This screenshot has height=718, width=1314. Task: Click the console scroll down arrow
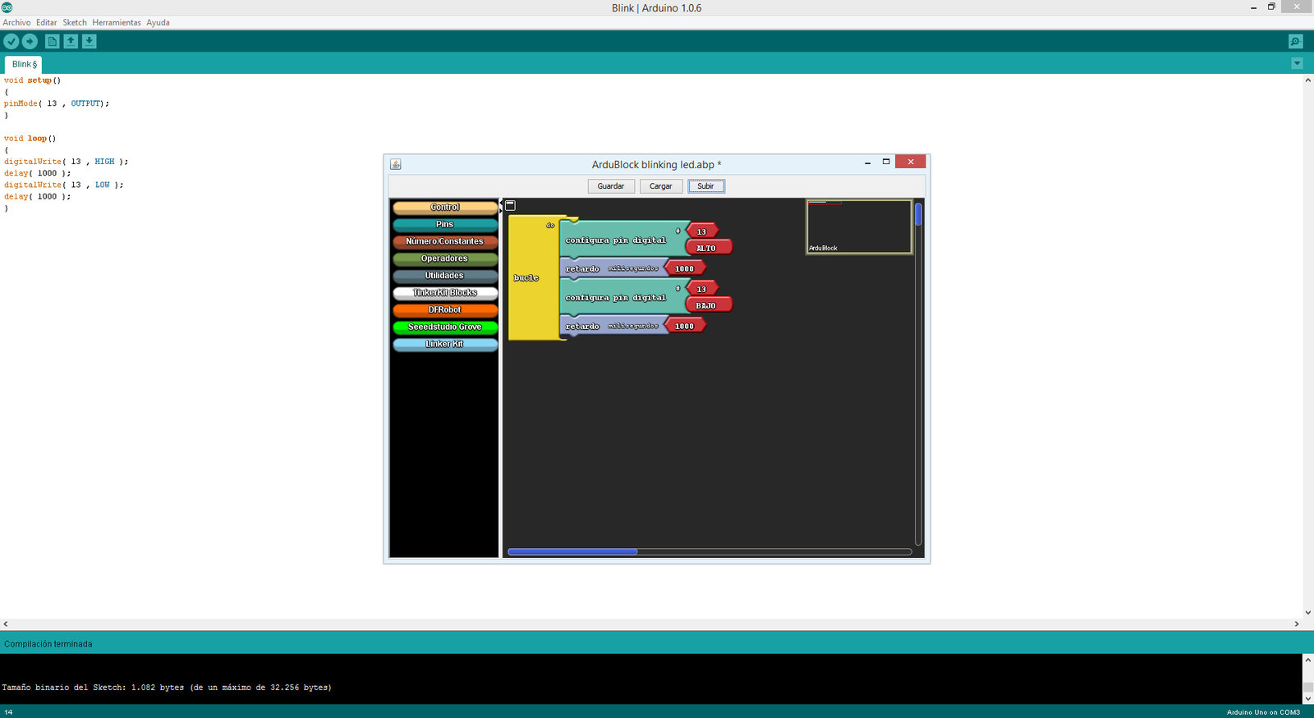point(1307,698)
